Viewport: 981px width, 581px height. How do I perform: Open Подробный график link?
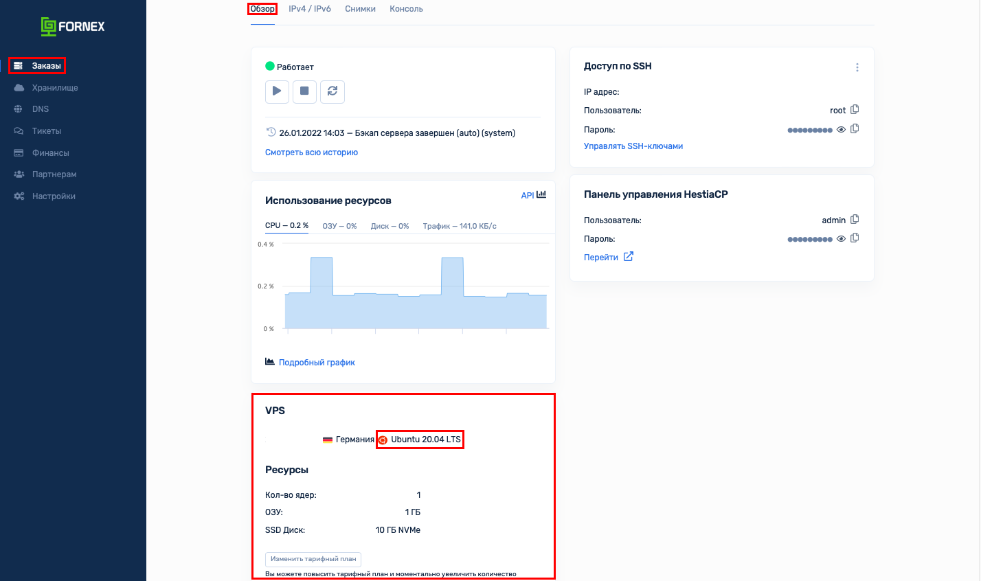click(x=317, y=363)
